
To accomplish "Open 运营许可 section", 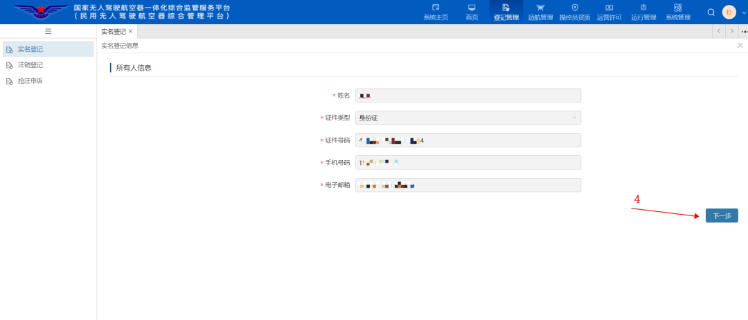I will point(609,12).
